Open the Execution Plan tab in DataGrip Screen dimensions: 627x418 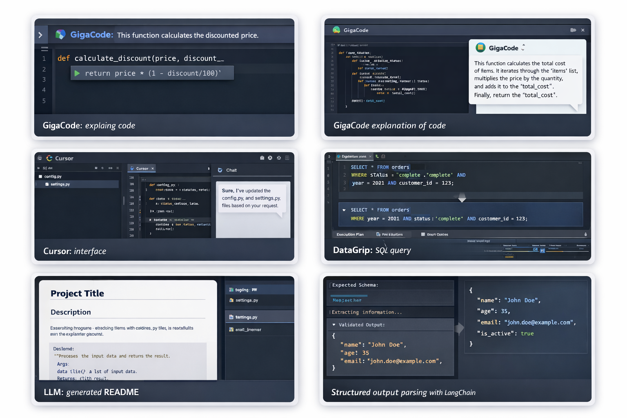350,234
